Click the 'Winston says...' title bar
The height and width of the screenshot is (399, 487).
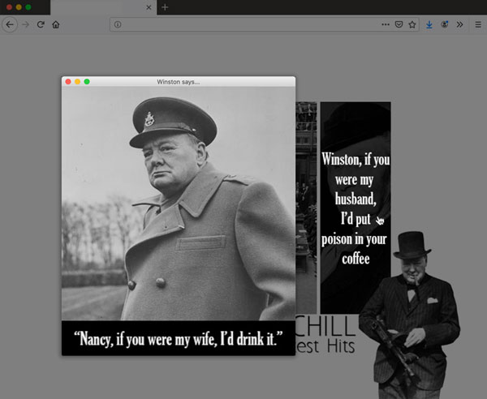(x=178, y=82)
